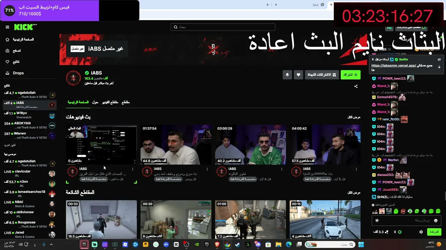
Task: Open the shield icon in chat input
Action: pyautogui.click(x=377, y=220)
